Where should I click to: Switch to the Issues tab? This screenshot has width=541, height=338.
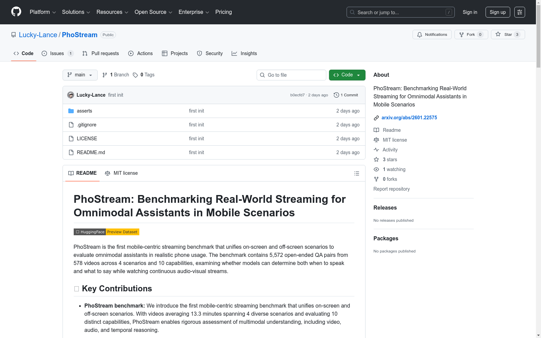pyautogui.click(x=57, y=53)
